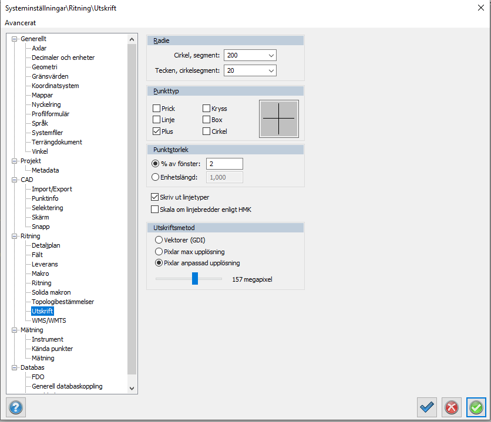Click the blue help question mark icon
The width and height of the screenshot is (491, 422).
click(15, 407)
